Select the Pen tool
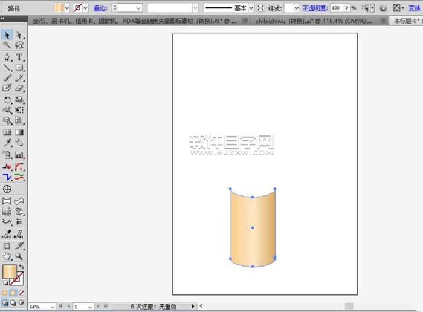Viewport: 423px width, 312px height. [x=7, y=57]
